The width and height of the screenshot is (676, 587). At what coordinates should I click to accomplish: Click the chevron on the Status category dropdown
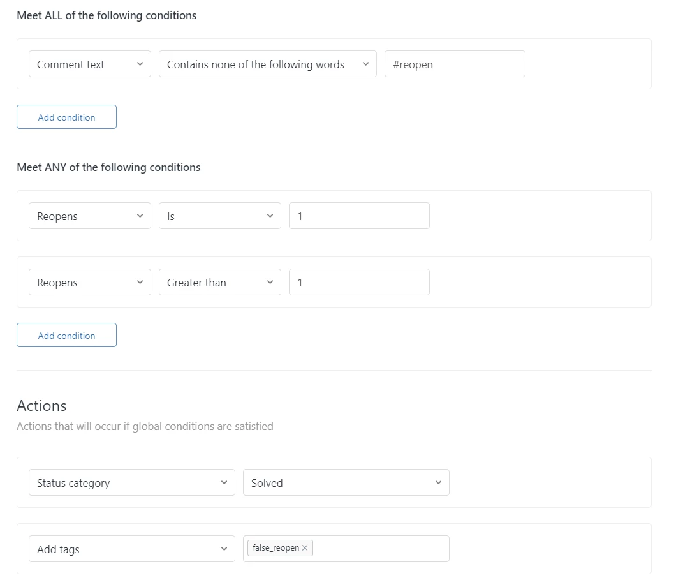tap(224, 483)
